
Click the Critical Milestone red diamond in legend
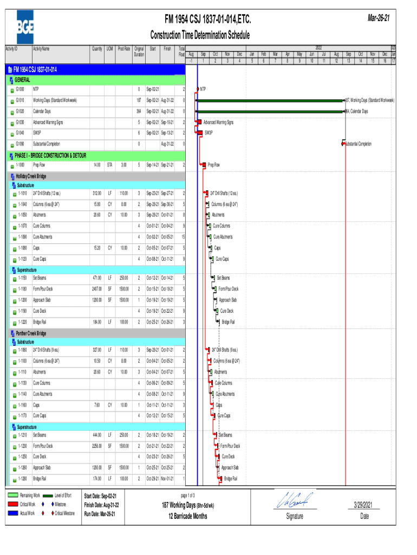tap(51, 513)
